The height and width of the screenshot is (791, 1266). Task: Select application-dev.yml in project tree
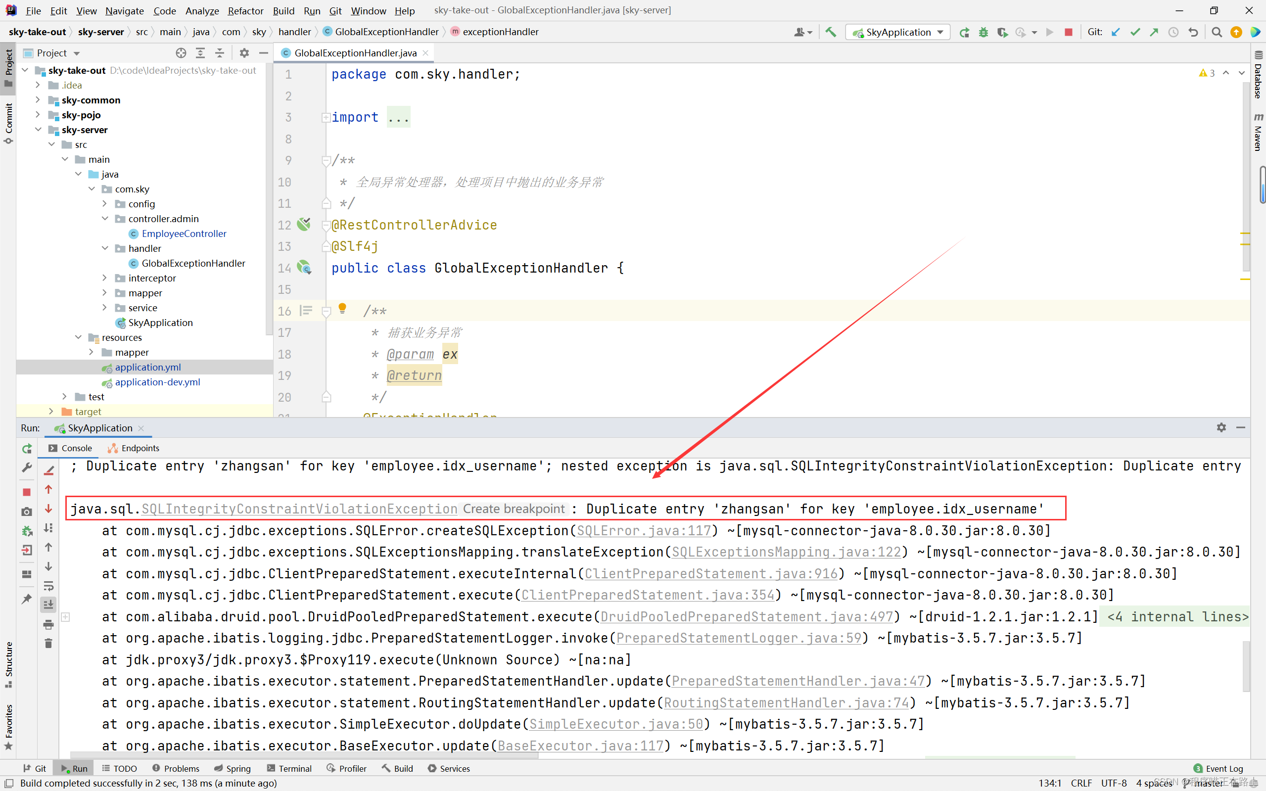tap(157, 382)
